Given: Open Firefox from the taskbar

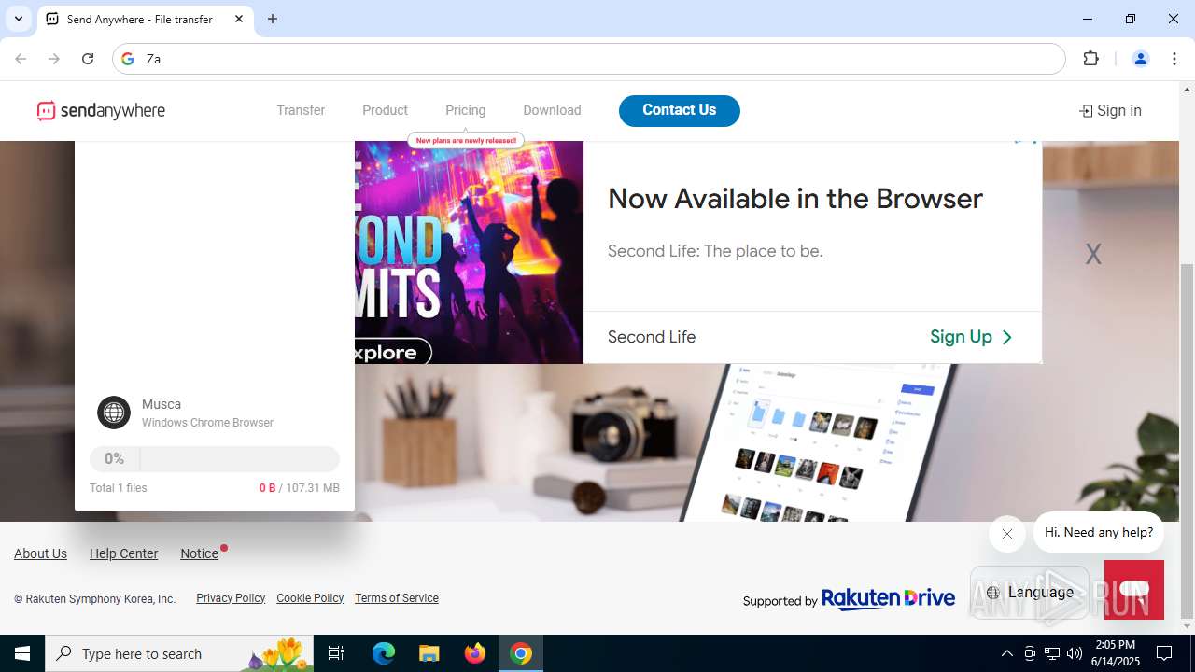Looking at the screenshot, I should pyautogui.click(x=475, y=653).
